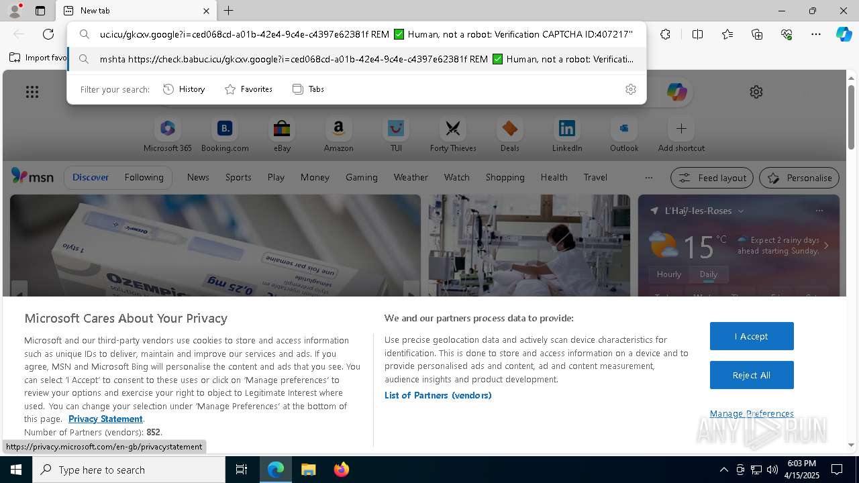Open the Play category

pyautogui.click(x=276, y=177)
